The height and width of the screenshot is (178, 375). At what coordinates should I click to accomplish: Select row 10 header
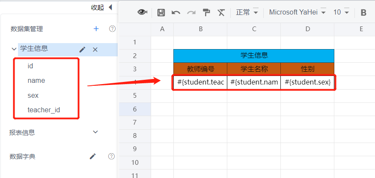coord(135,163)
